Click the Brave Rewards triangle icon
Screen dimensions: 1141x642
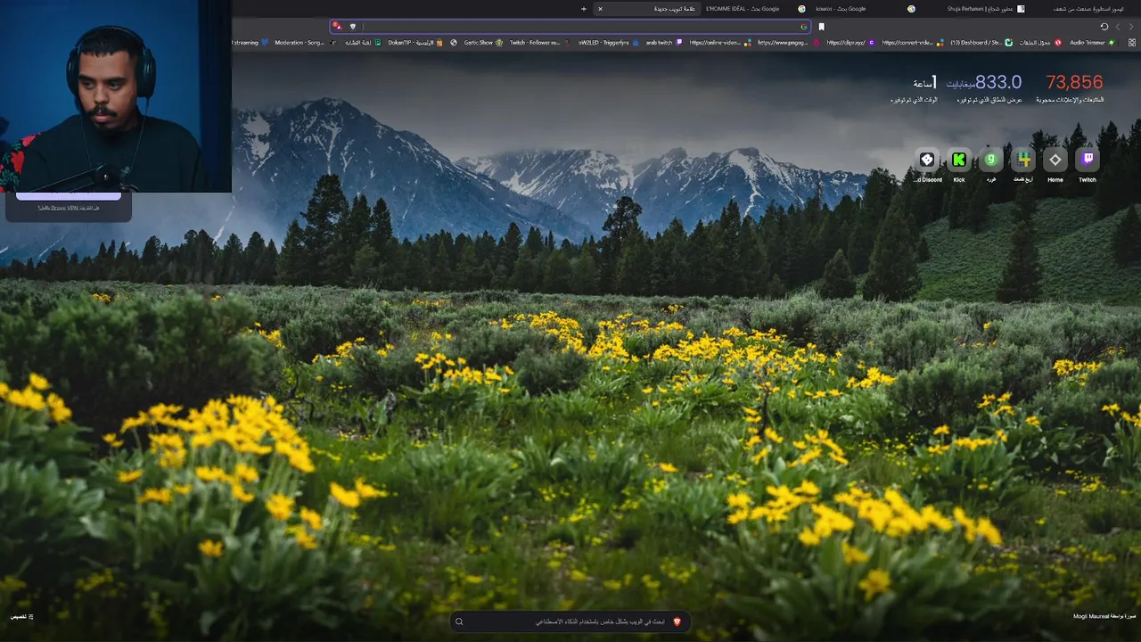(338, 27)
